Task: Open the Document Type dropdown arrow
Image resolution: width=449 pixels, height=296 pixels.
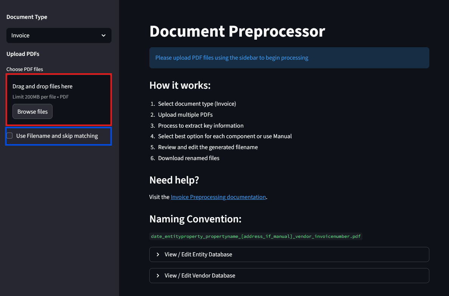Action: tap(104, 35)
